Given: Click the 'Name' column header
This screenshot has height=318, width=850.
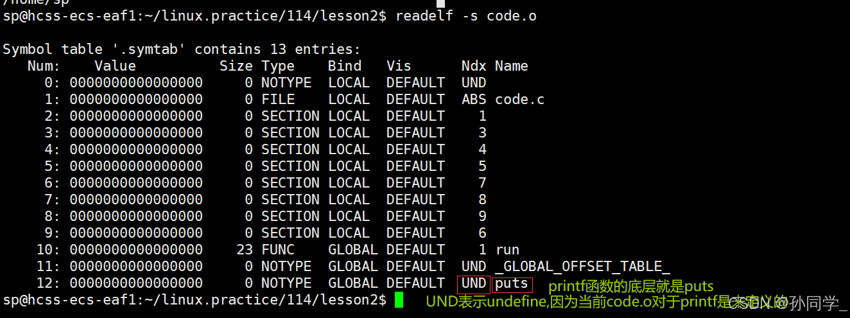Looking at the screenshot, I should click(512, 66).
